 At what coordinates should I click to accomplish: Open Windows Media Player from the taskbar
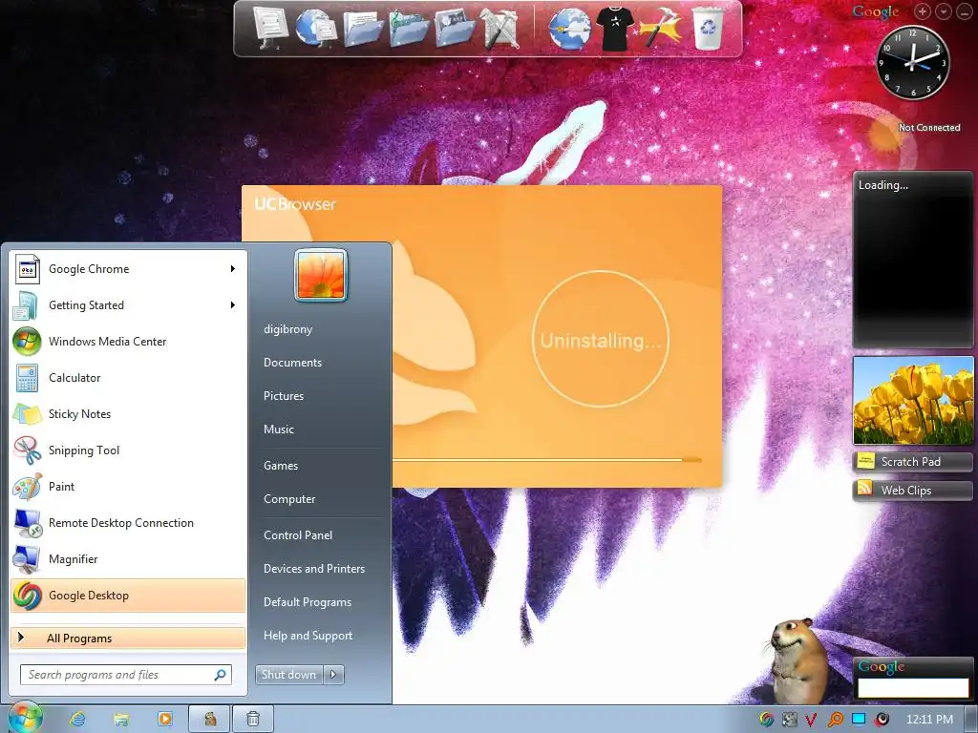click(165, 719)
